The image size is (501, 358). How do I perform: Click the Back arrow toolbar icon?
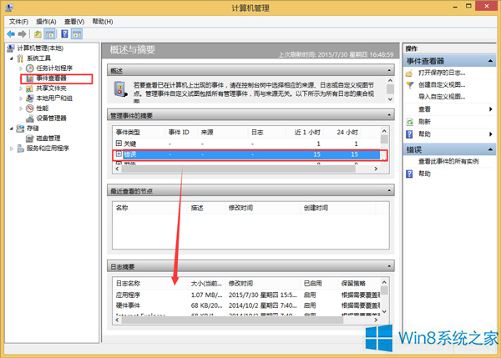pos(11,34)
